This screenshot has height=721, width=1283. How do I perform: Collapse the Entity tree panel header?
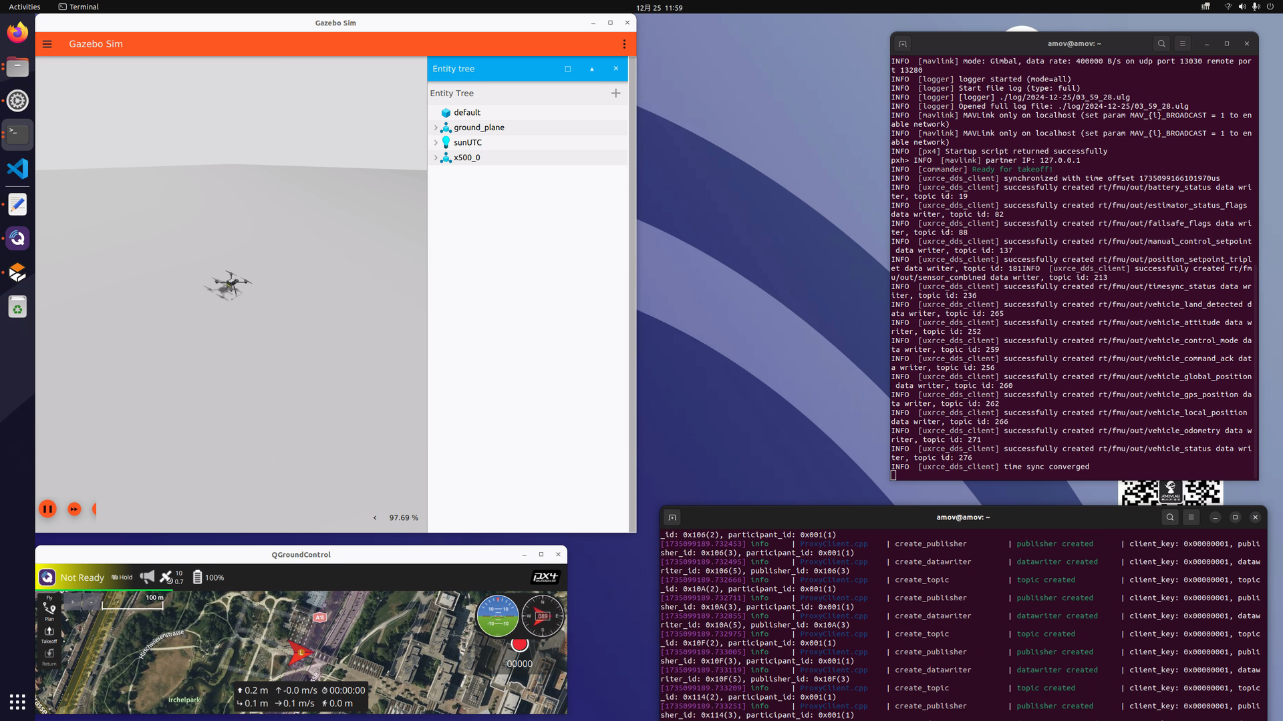click(x=592, y=69)
